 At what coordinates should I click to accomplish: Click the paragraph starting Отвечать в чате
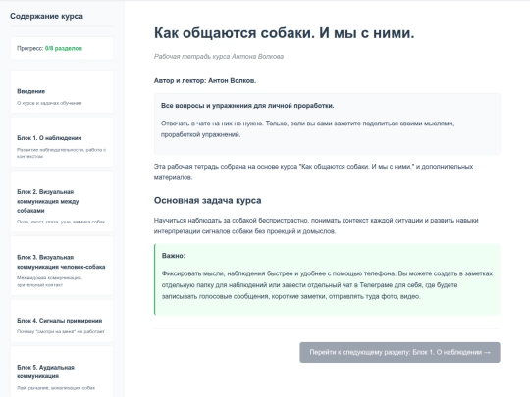click(307, 129)
